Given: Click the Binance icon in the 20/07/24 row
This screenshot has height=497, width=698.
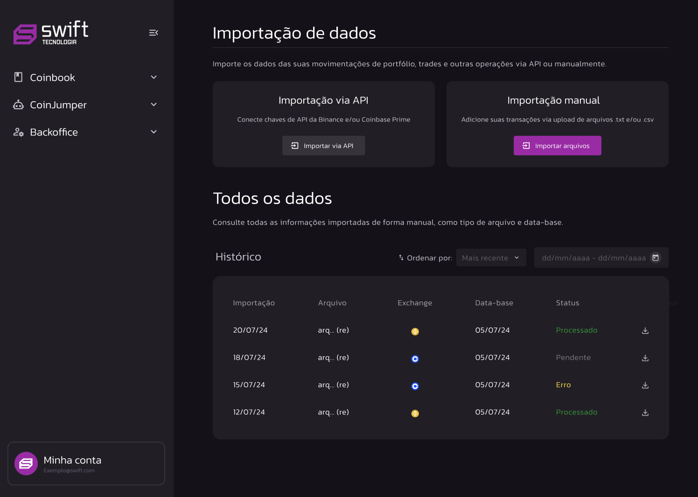Looking at the screenshot, I should (415, 331).
